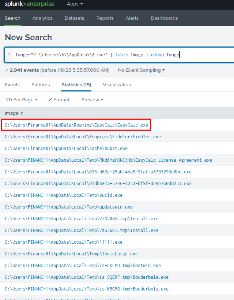Select the Statistics (19) tab
Viewport: 234px width, 300px height.
76,85
